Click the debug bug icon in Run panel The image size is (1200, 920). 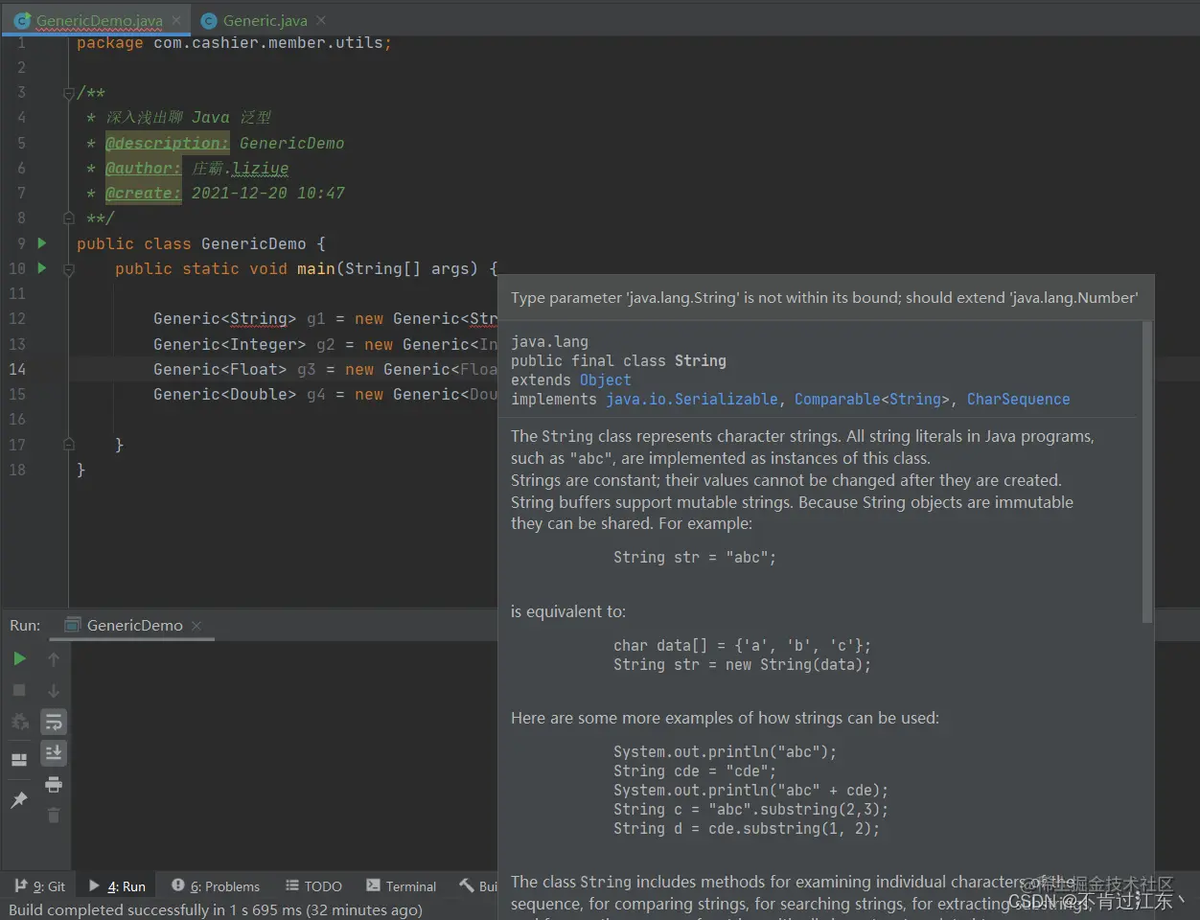19,722
